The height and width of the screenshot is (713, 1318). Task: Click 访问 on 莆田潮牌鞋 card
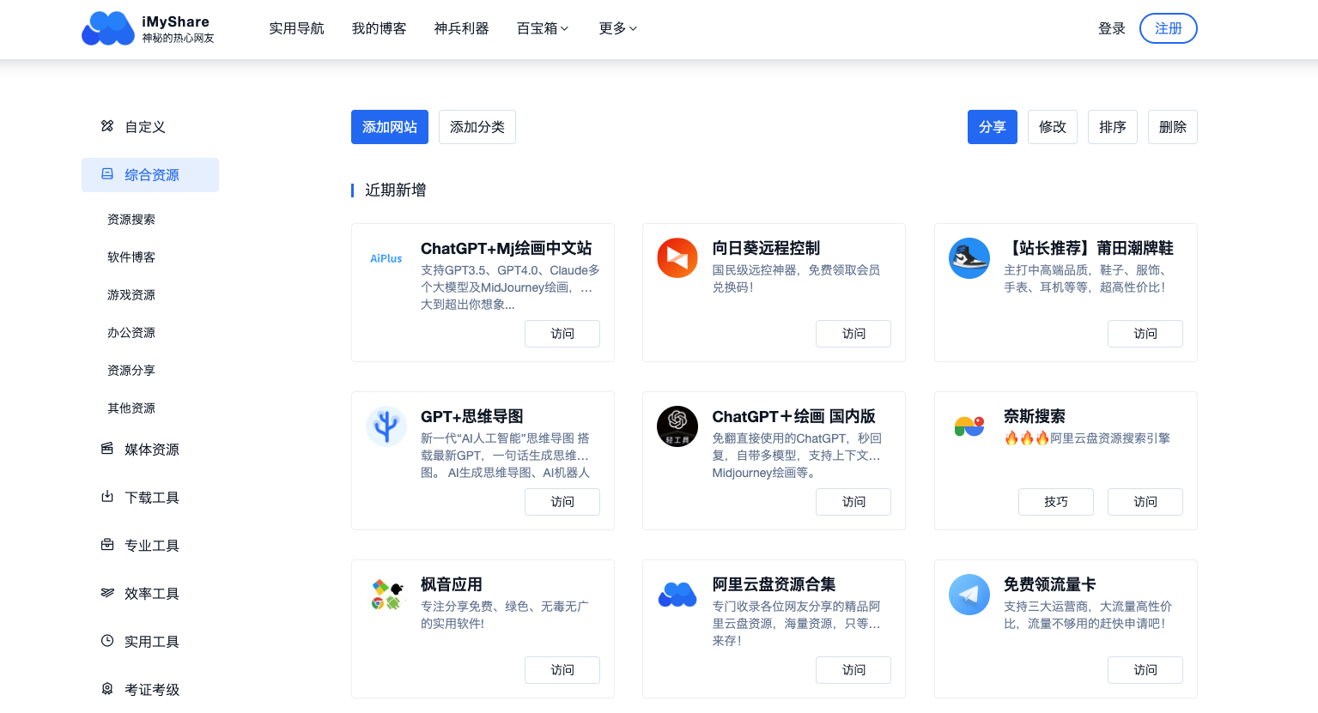(x=1145, y=334)
